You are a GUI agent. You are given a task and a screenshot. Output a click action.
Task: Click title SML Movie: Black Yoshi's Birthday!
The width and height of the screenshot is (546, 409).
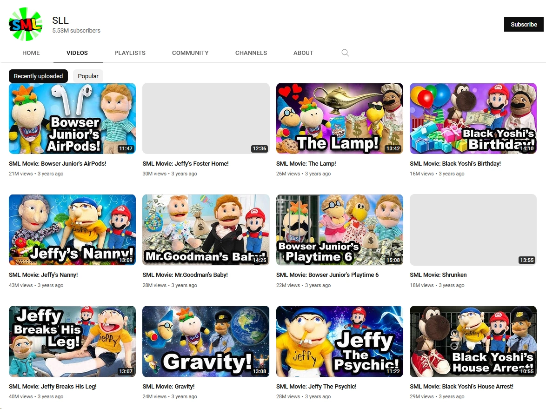click(455, 163)
